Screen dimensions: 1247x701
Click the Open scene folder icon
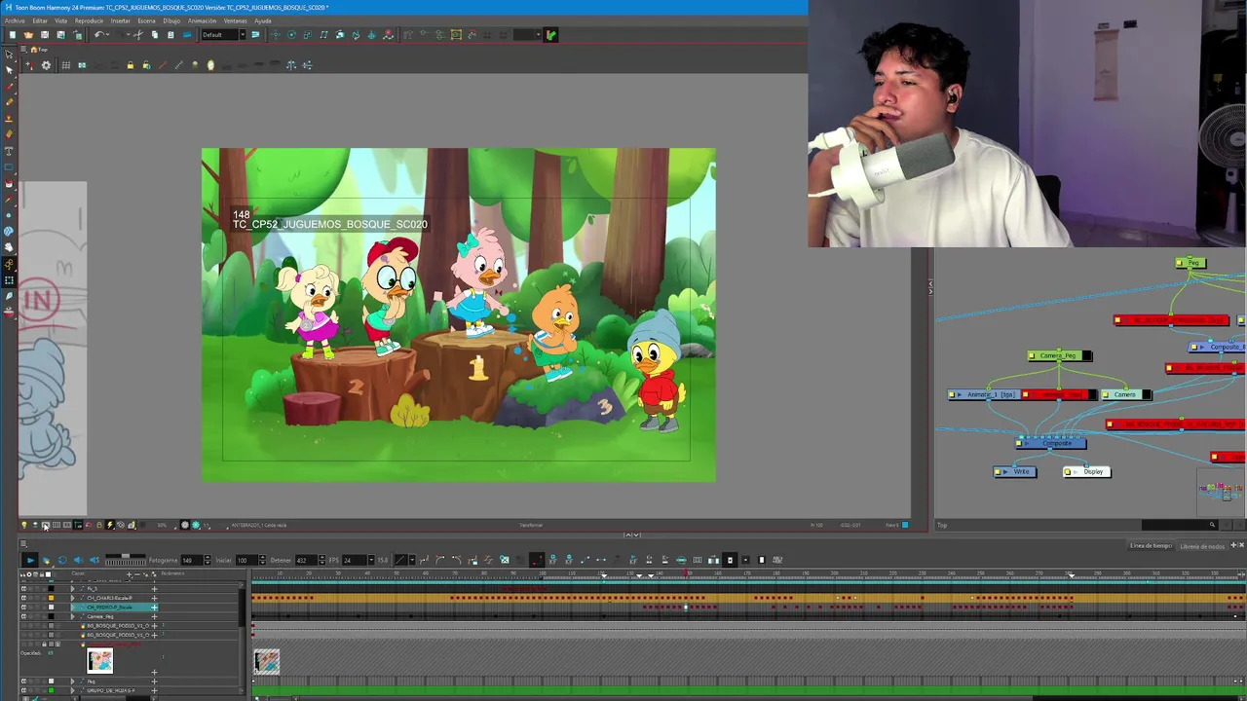[x=28, y=35]
